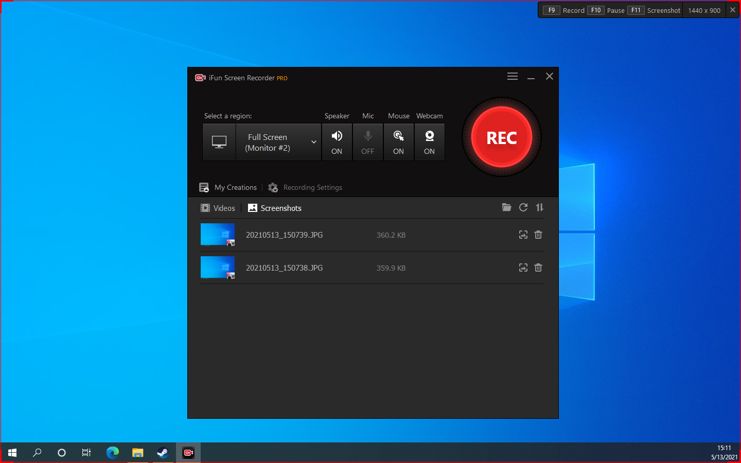Launch Steam from the taskbar

(x=163, y=453)
